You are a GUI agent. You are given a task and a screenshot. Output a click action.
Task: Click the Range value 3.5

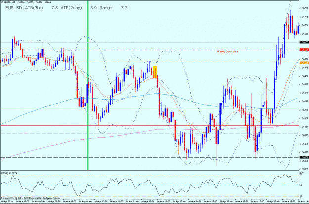click(124, 8)
